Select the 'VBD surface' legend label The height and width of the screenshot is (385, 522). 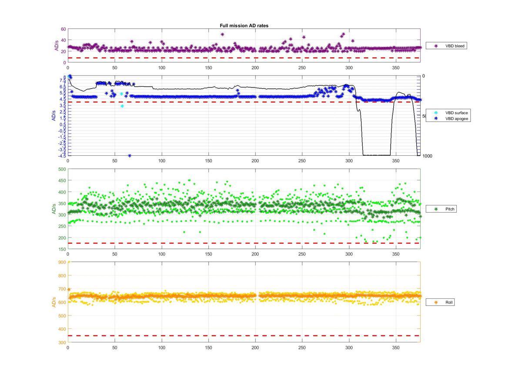tap(456, 113)
